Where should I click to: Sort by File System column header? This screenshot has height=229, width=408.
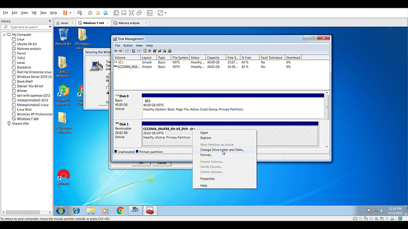pyautogui.click(x=180, y=58)
